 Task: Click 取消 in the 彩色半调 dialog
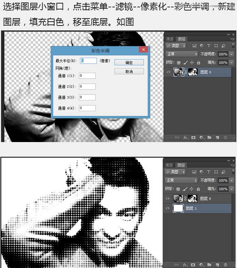(x=129, y=71)
